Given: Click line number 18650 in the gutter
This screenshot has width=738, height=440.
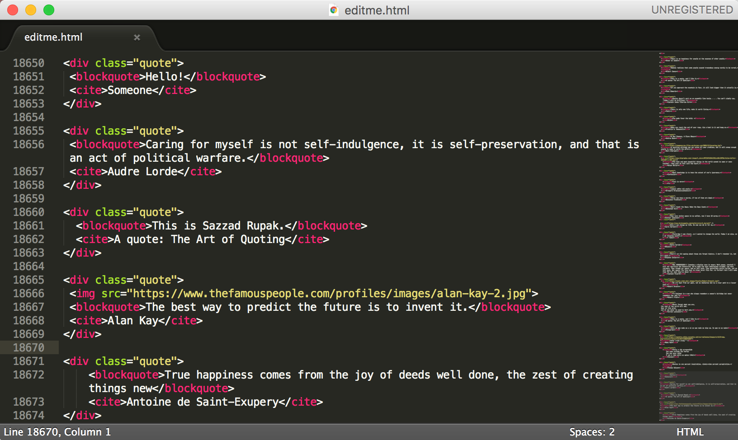Looking at the screenshot, I should tap(28, 63).
